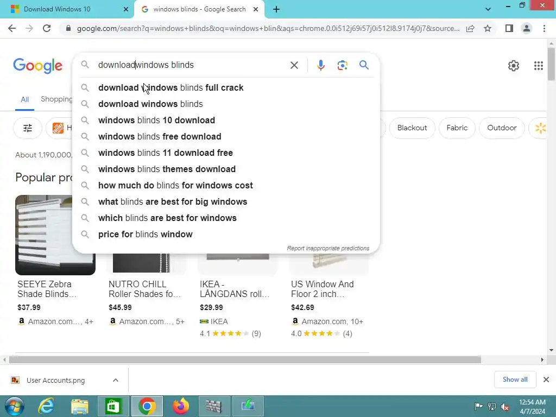The width and height of the screenshot is (556, 417).
Task: Open the tab search dropdown chevron
Action: pyautogui.click(x=488, y=9)
